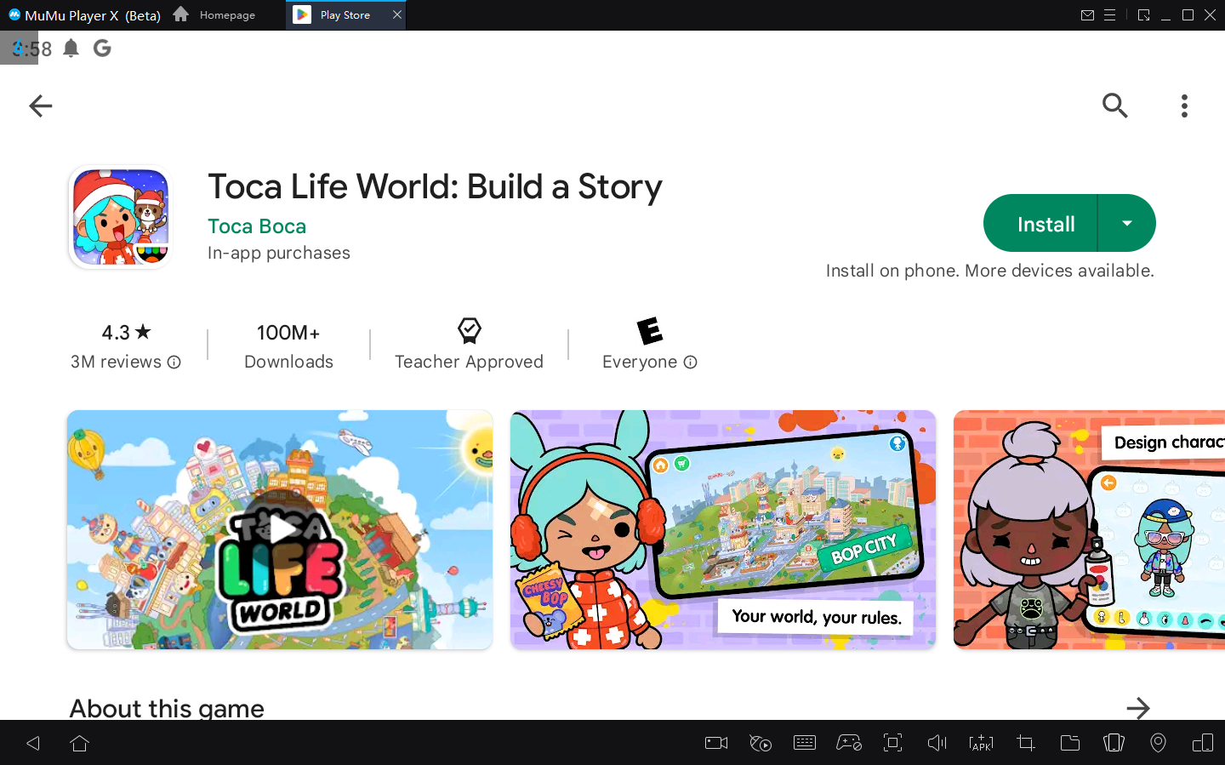The width and height of the screenshot is (1225, 765).
Task: Open the MuMu Player mail icon
Action: click(1087, 15)
